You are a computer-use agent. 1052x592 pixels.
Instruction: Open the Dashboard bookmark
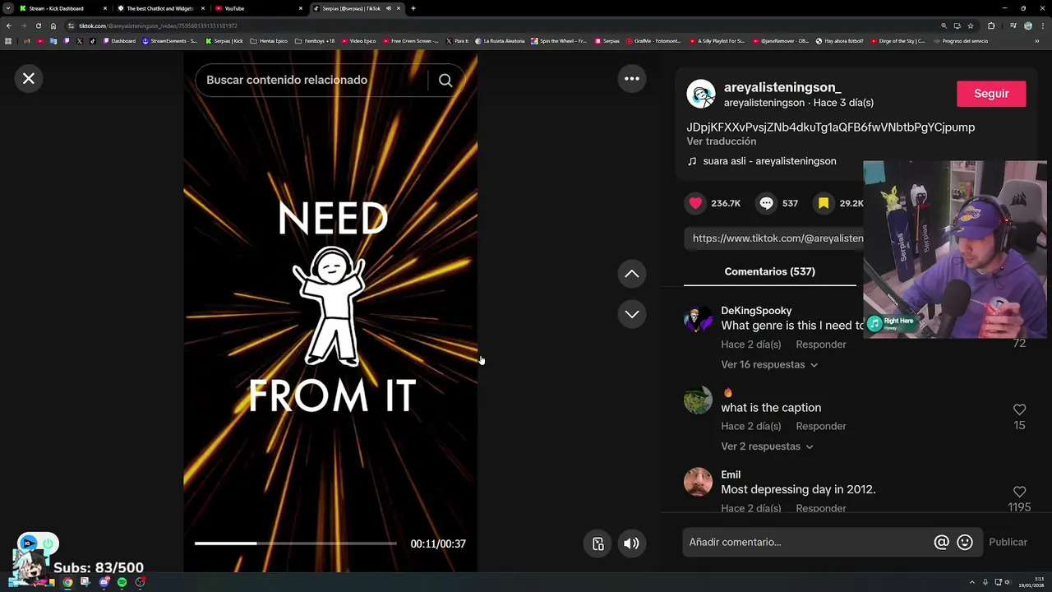(119, 41)
